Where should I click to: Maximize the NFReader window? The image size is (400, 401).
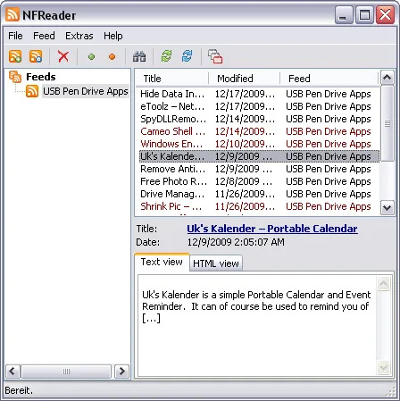coord(364,15)
